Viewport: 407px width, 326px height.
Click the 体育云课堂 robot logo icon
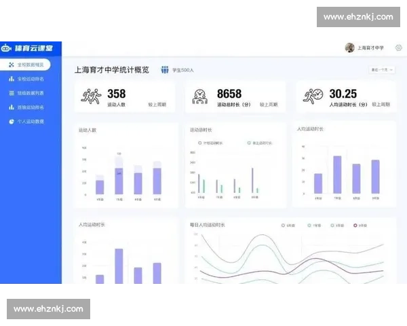[x=6, y=48]
